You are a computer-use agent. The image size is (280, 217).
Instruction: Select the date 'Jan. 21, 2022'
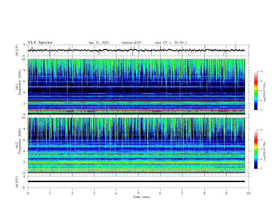[x=99, y=43]
